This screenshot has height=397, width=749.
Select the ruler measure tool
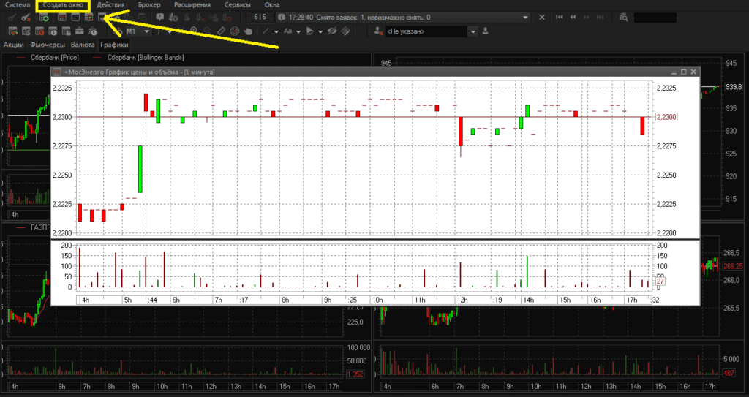point(221,31)
